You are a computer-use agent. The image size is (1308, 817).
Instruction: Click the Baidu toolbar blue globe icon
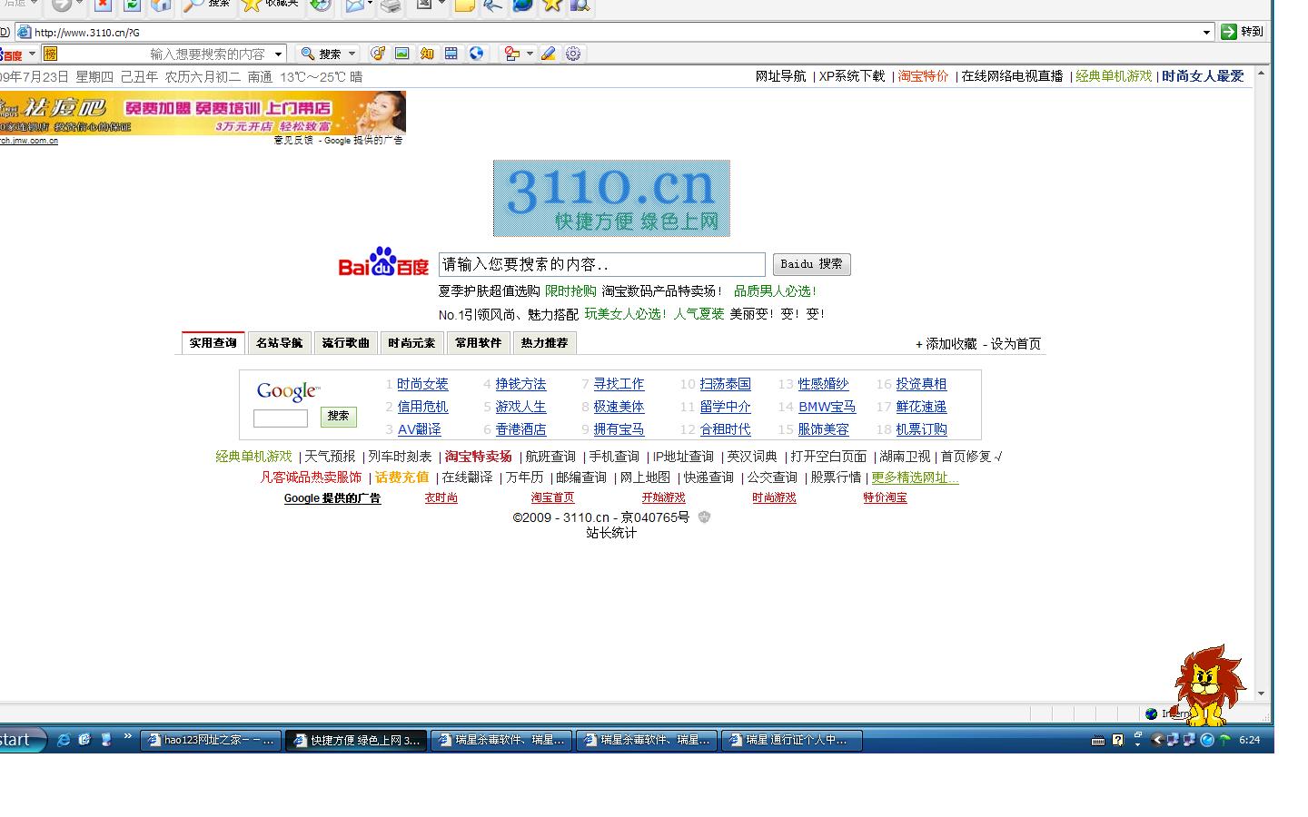point(476,54)
